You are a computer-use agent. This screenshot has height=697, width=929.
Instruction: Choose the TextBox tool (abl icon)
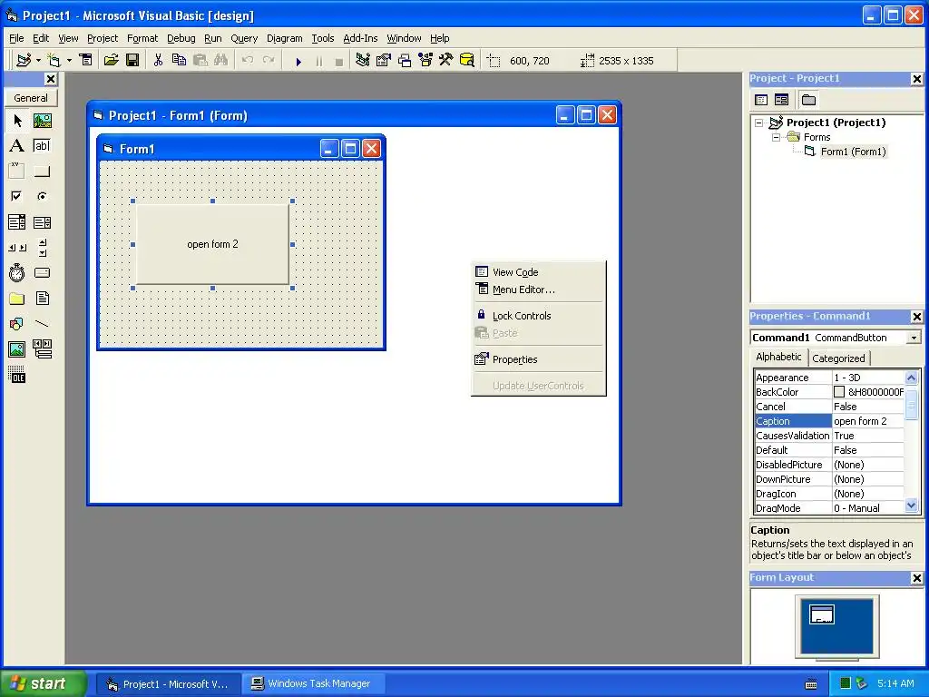click(x=42, y=146)
